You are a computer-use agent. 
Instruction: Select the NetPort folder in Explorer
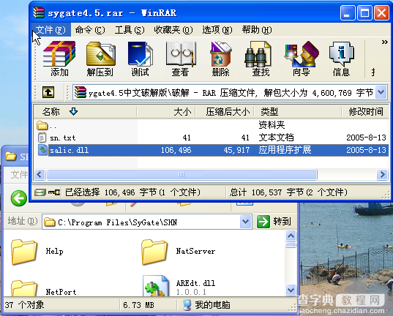pos(44,289)
